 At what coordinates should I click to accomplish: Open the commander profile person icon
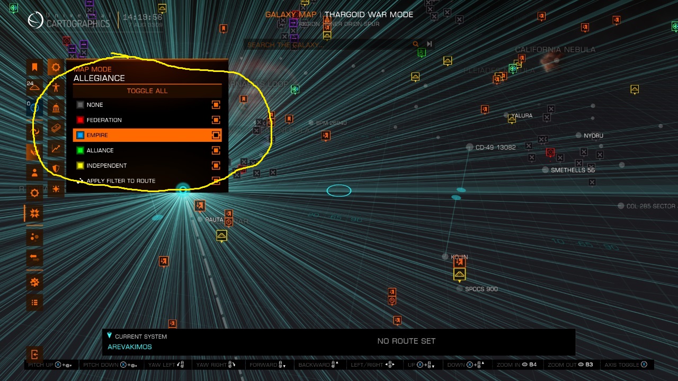pyautogui.click(x=34, y=173)
